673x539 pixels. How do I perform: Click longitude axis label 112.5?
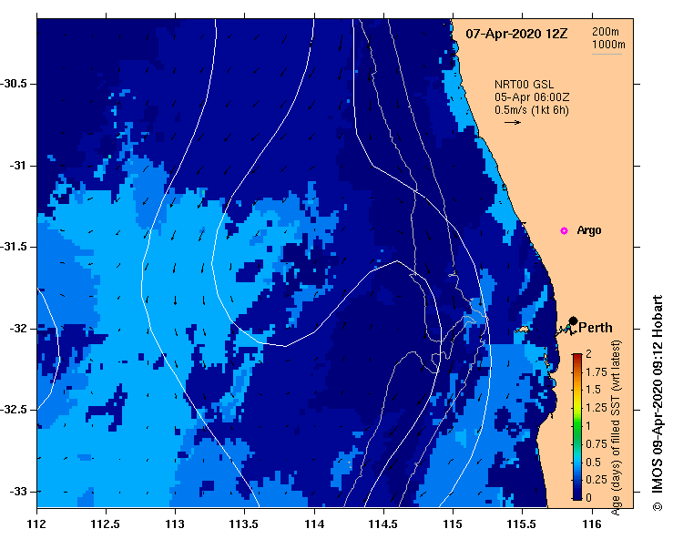pyautogui.click(x=106, y=524)
